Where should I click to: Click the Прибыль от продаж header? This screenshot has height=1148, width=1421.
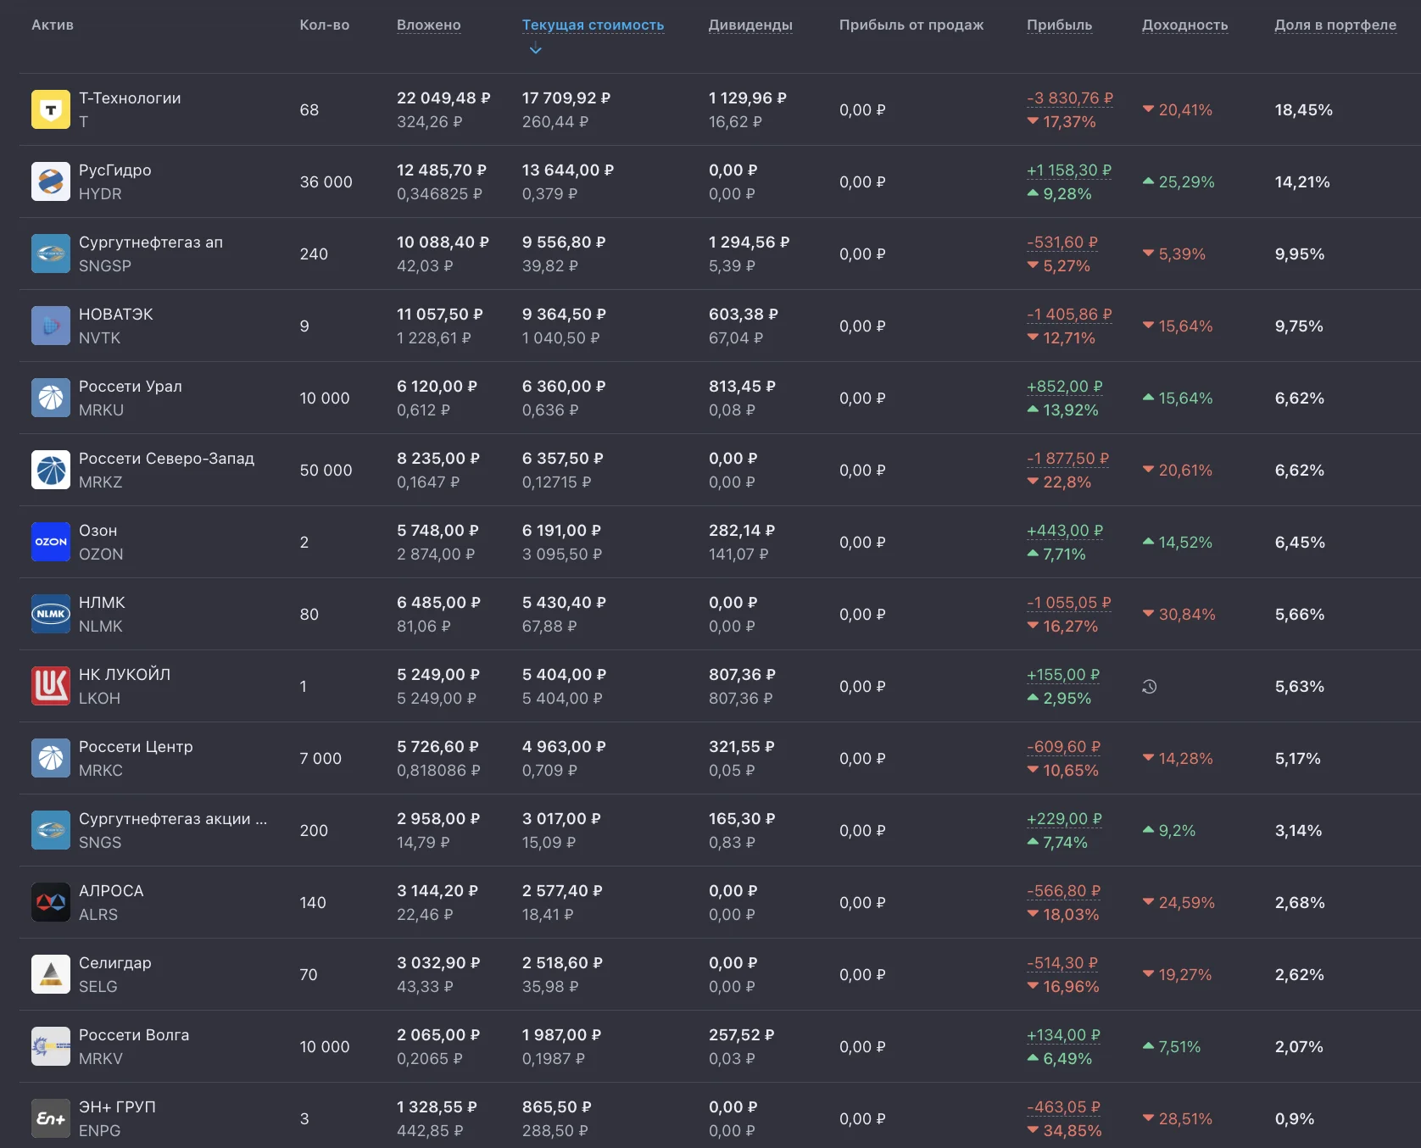pyautogui.click(x=911, y=25)
